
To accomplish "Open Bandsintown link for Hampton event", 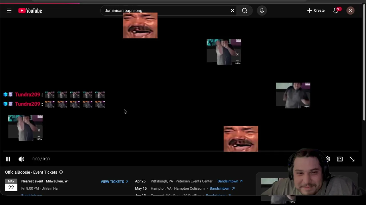I will [x=222, y=188].
